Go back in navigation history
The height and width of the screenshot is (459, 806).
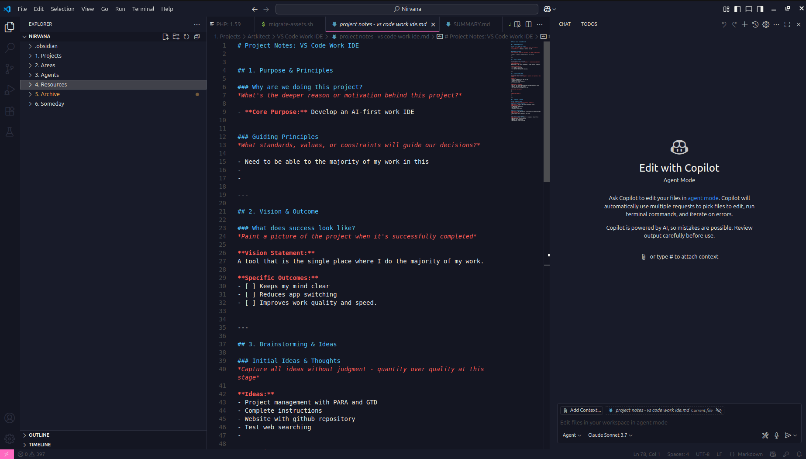click(255, 9)
